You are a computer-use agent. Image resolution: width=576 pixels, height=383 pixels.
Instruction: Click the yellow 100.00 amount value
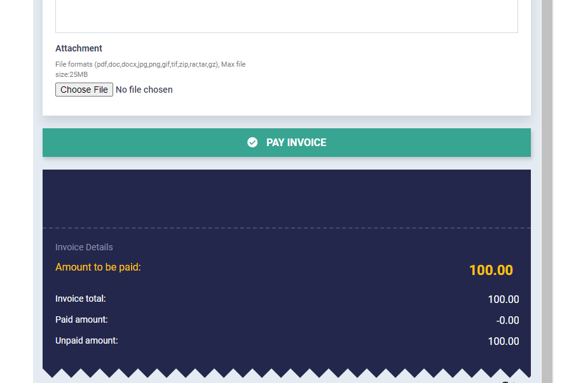(x=491, y=270)
